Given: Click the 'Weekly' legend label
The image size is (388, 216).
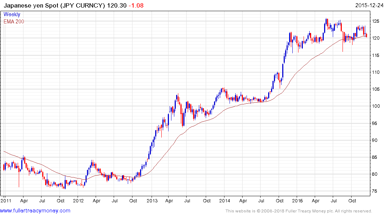Looking at the screenshot, I should [x=12, y=14].
